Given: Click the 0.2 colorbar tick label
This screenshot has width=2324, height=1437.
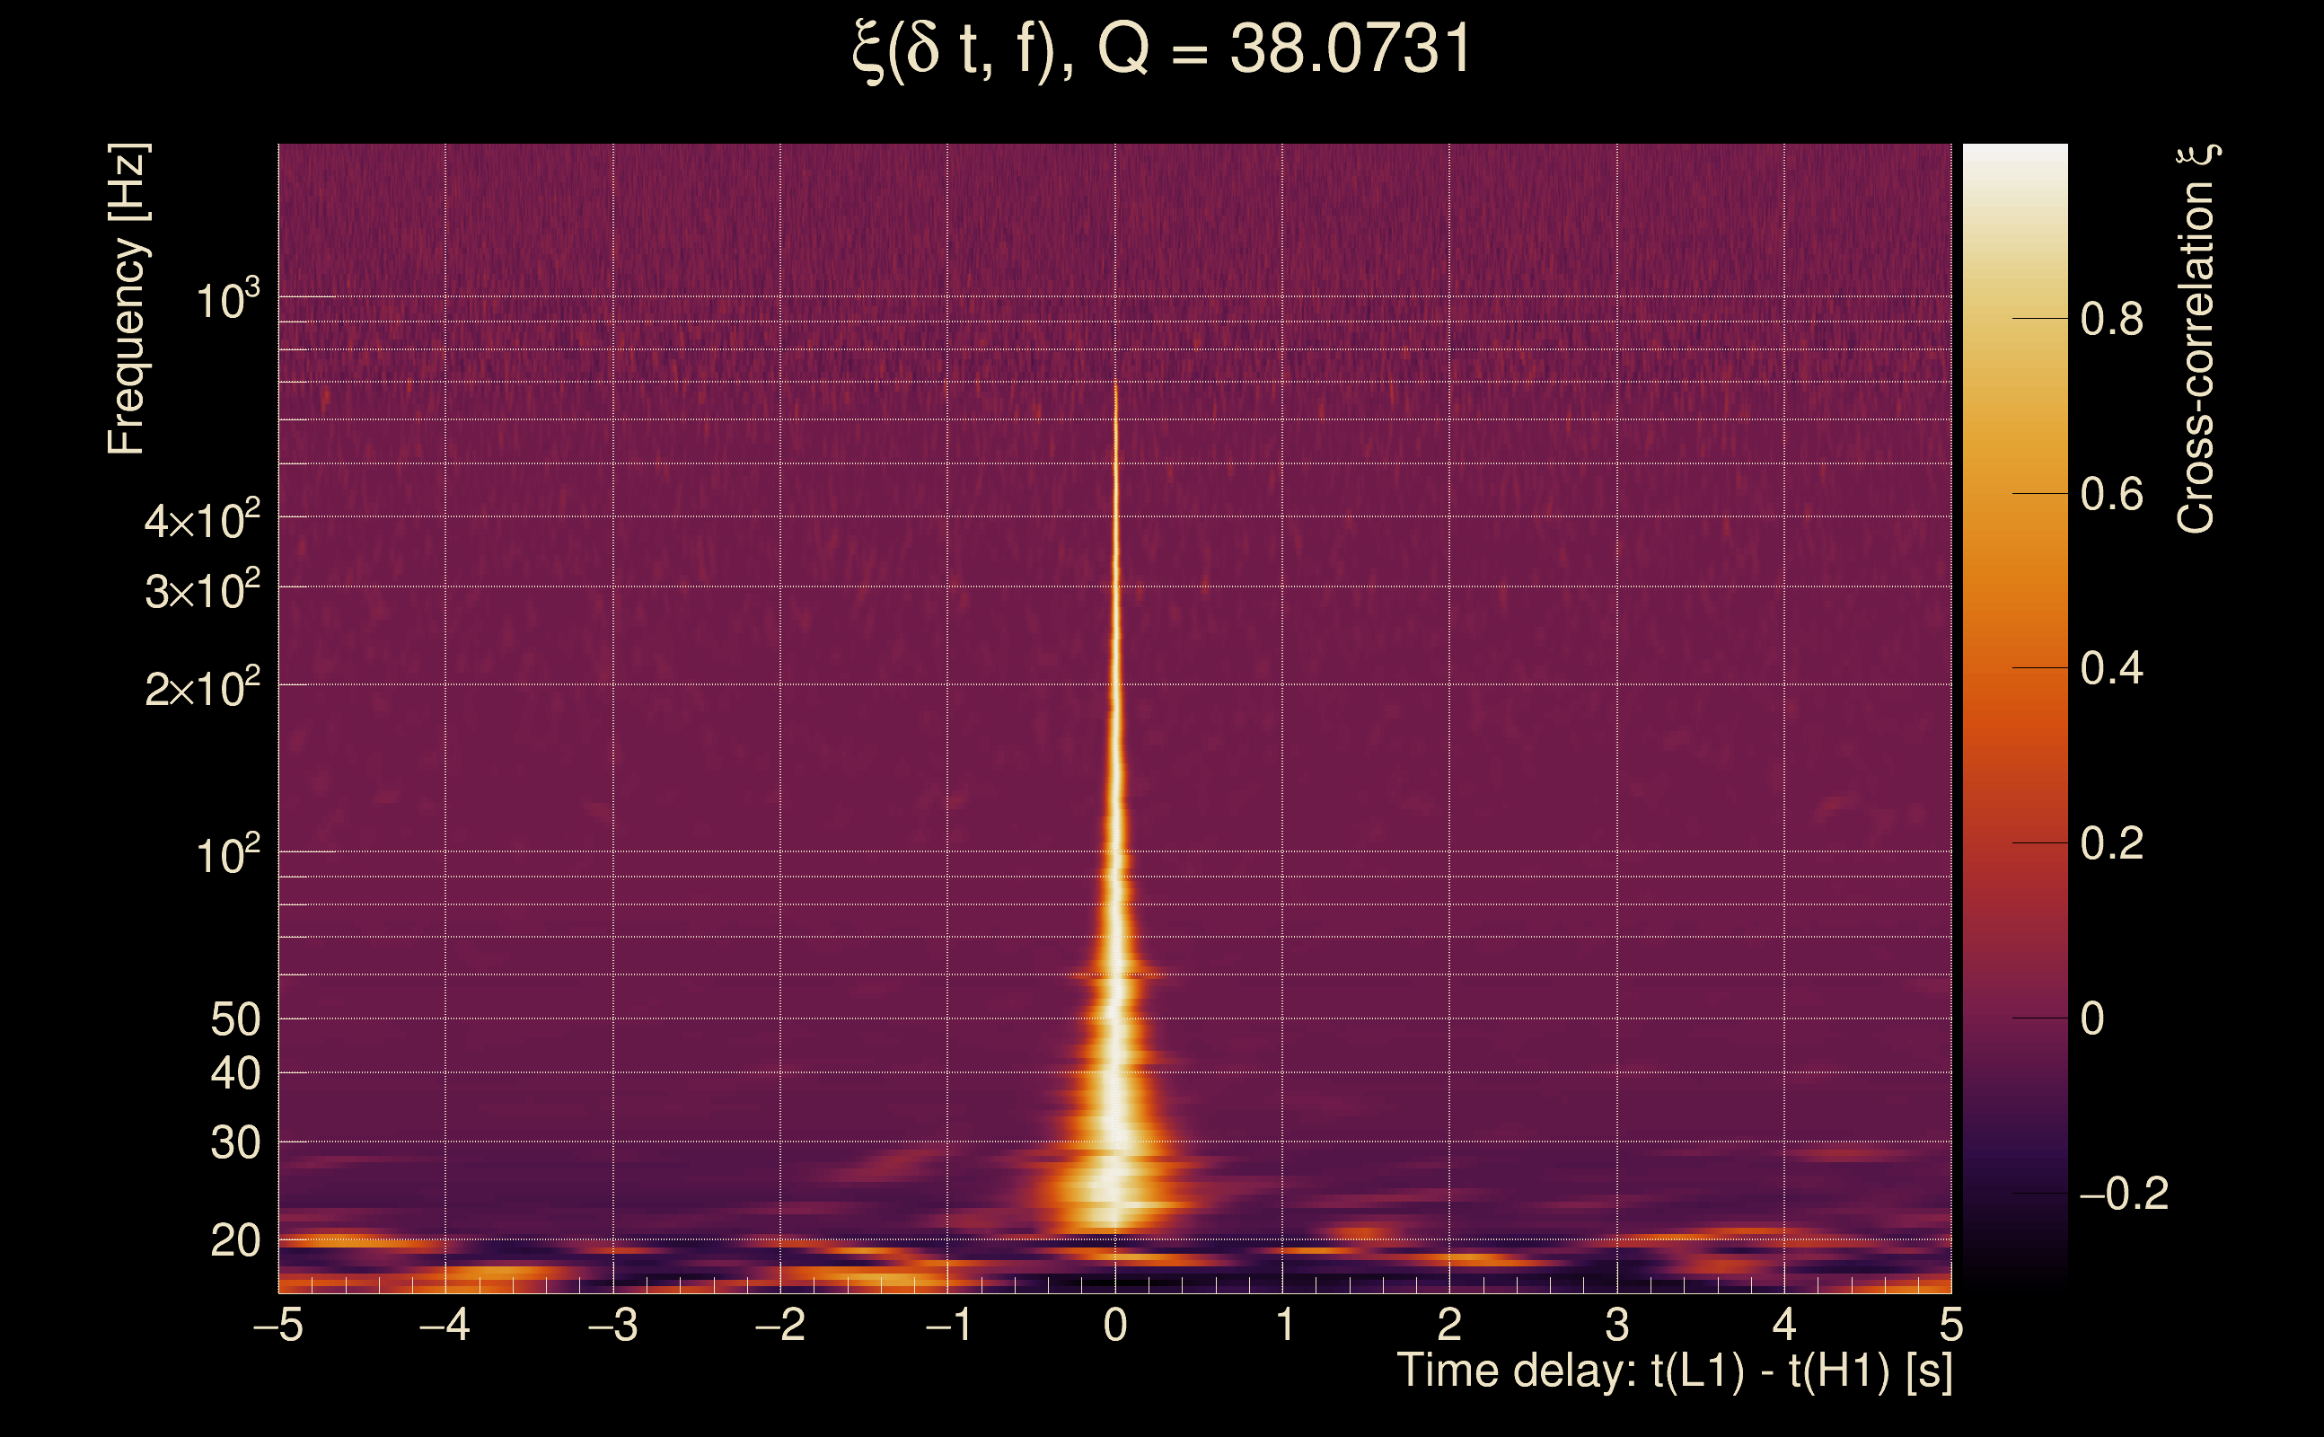Looking at the screenshot, I should [x=2111, y=844].
